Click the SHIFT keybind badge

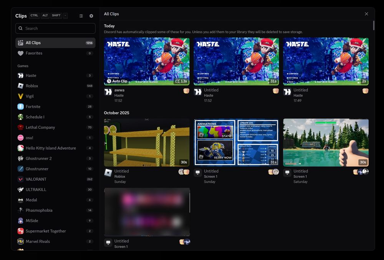coord(56,15)
